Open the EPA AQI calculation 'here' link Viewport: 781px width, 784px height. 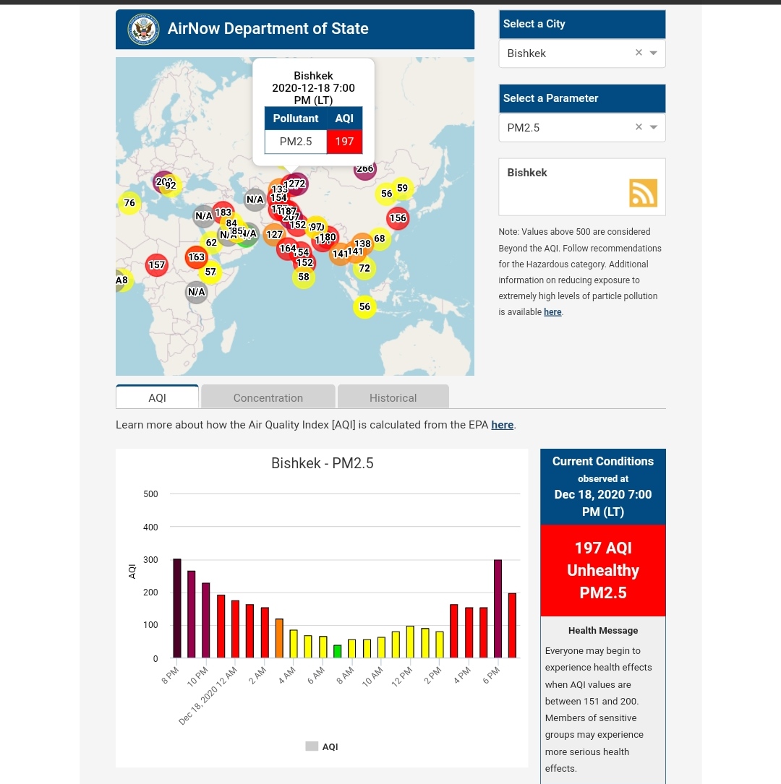(x=502, y=425)
